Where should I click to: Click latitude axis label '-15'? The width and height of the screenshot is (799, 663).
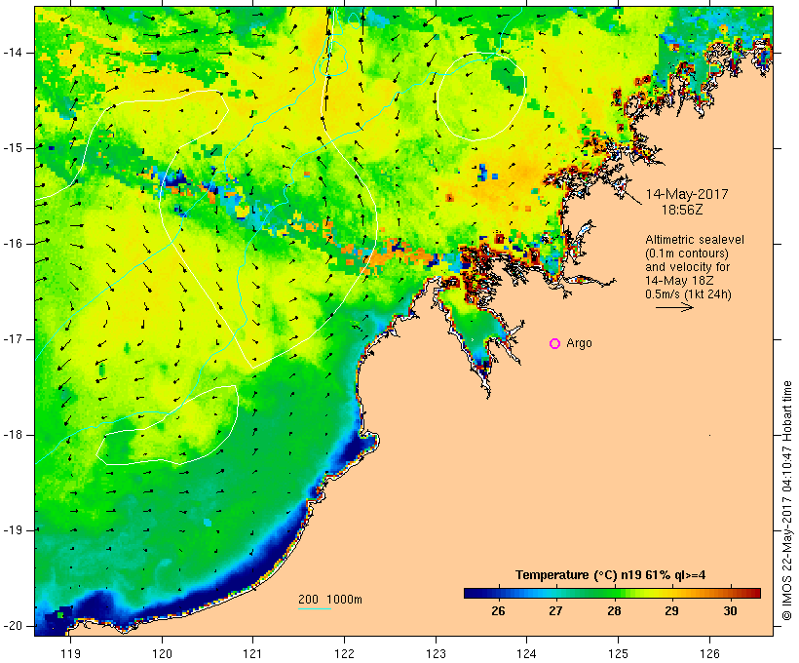click(x=13, y=148)
